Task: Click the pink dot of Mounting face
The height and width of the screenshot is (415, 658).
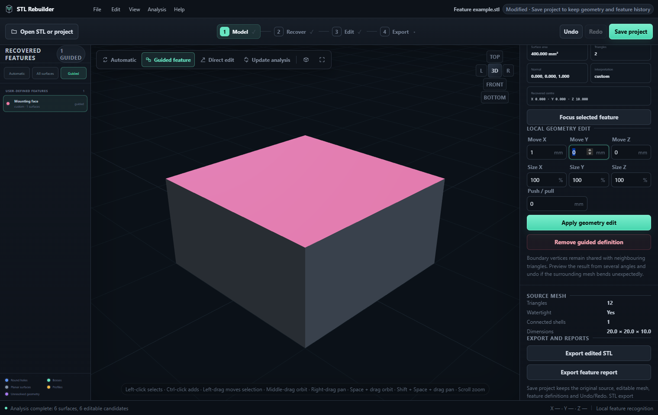Action: [x=8, y=104]
